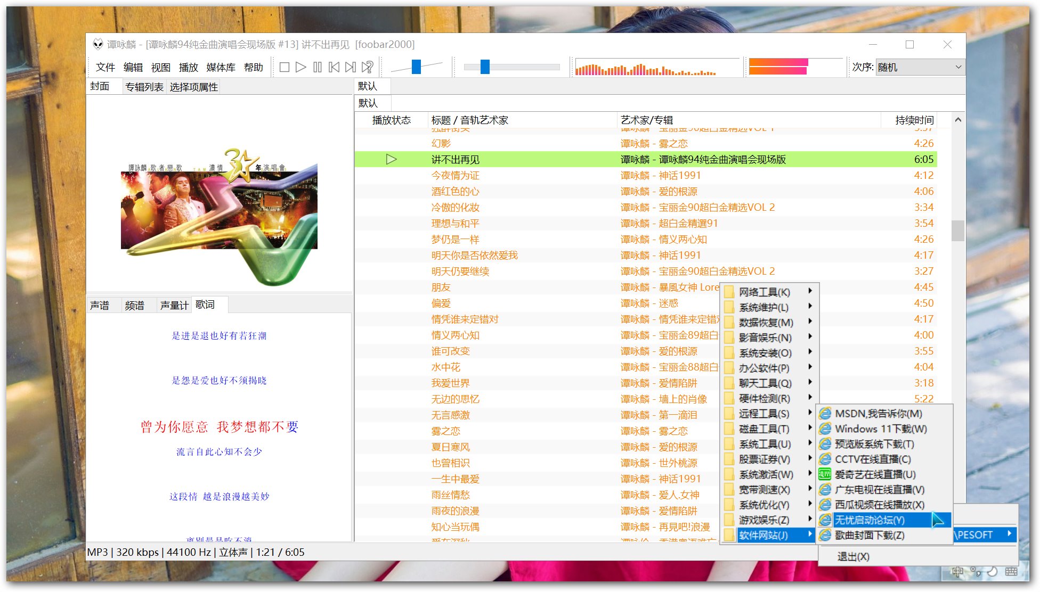Click the moon icon in input method bar

[x=993, y=572]
